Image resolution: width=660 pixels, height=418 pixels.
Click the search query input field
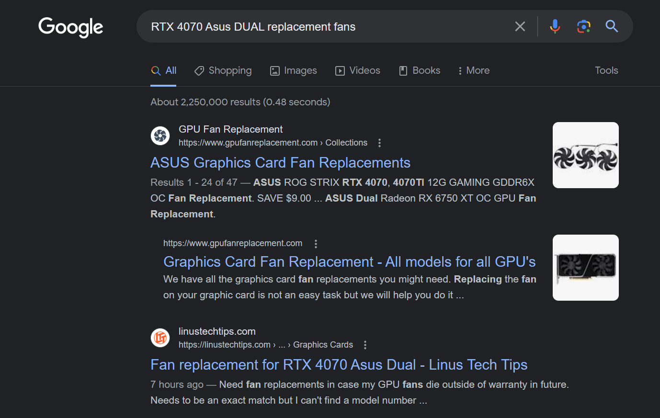point(329,27)
